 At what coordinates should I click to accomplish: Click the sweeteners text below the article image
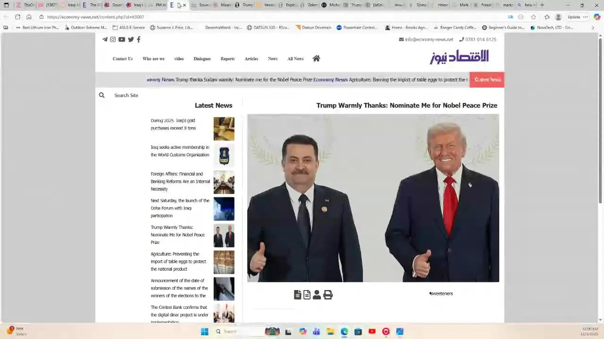coord(441,293)
